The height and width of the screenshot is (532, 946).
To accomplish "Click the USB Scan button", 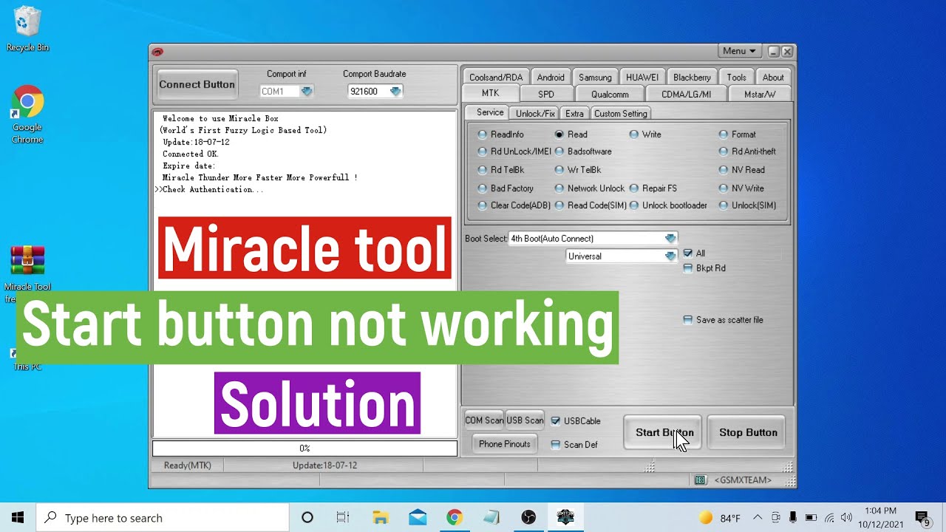I will tap(525, 420).
